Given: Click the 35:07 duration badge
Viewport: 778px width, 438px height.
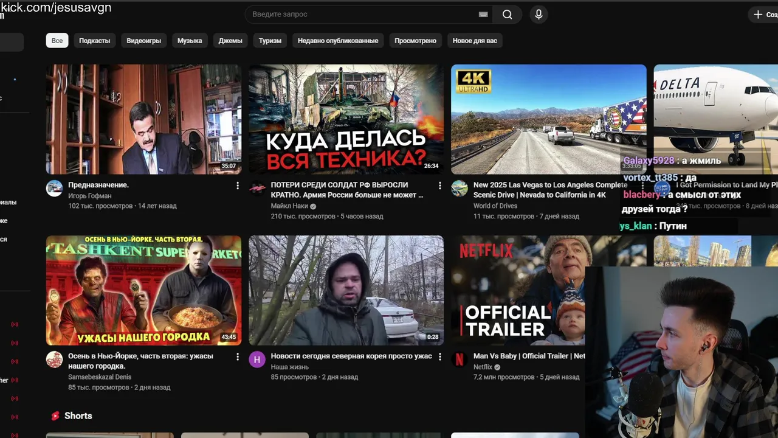Looking at the screenshot, I should 229,166.
